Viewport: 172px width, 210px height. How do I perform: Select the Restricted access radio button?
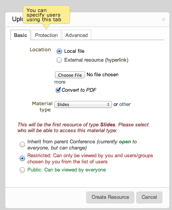pyautogui.click(x=22, y=158)
